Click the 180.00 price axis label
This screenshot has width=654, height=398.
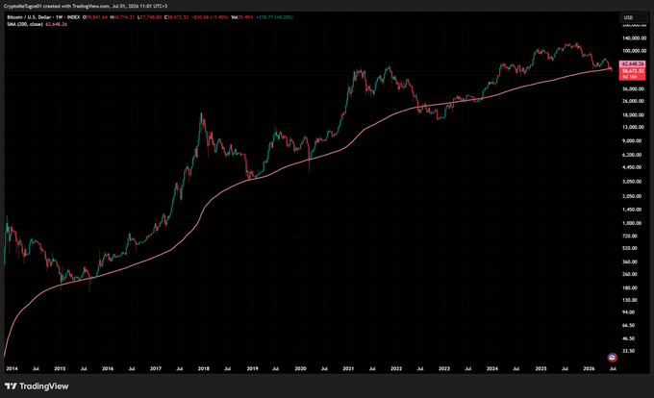pyautogui.click(x=630, y=288)
